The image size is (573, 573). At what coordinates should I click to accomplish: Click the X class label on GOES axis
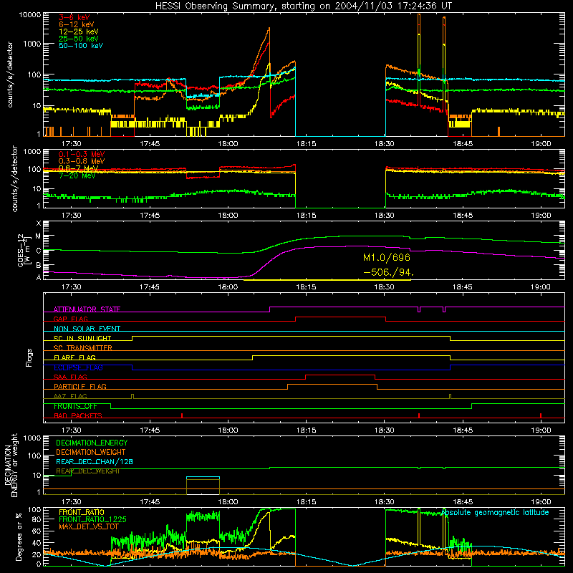click(x=39, y=223)
